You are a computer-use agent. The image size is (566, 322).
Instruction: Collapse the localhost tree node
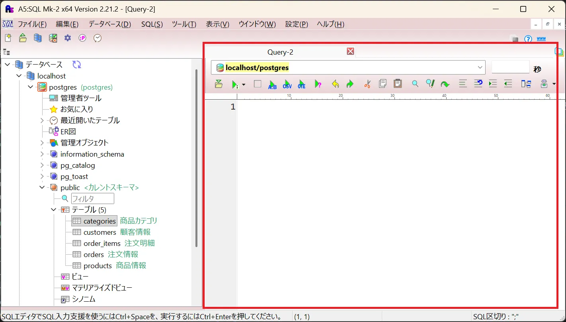19,76
